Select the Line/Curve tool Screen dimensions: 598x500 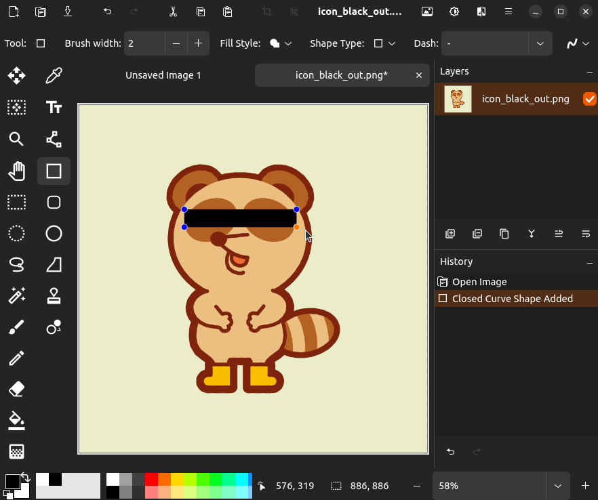pos(54,139)
